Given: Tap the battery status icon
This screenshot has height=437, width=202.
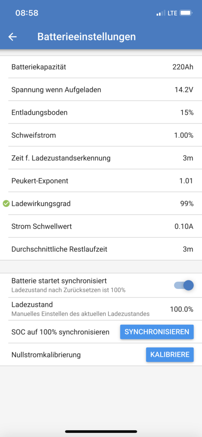Looking at the screenshot, I should click(186, 13).
